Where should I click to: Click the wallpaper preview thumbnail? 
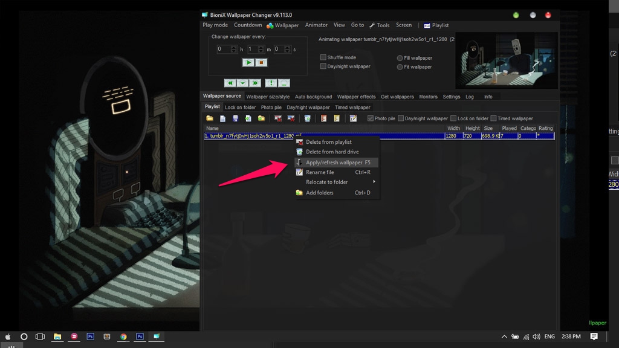(x=505, y=61)
